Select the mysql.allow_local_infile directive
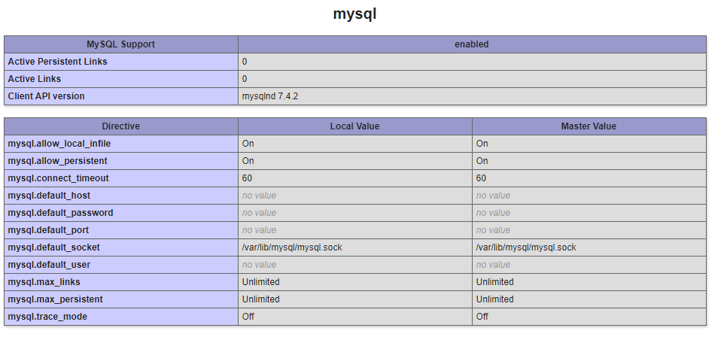The height and width of the screenshot is (337, 727). (x=59, y=144)
